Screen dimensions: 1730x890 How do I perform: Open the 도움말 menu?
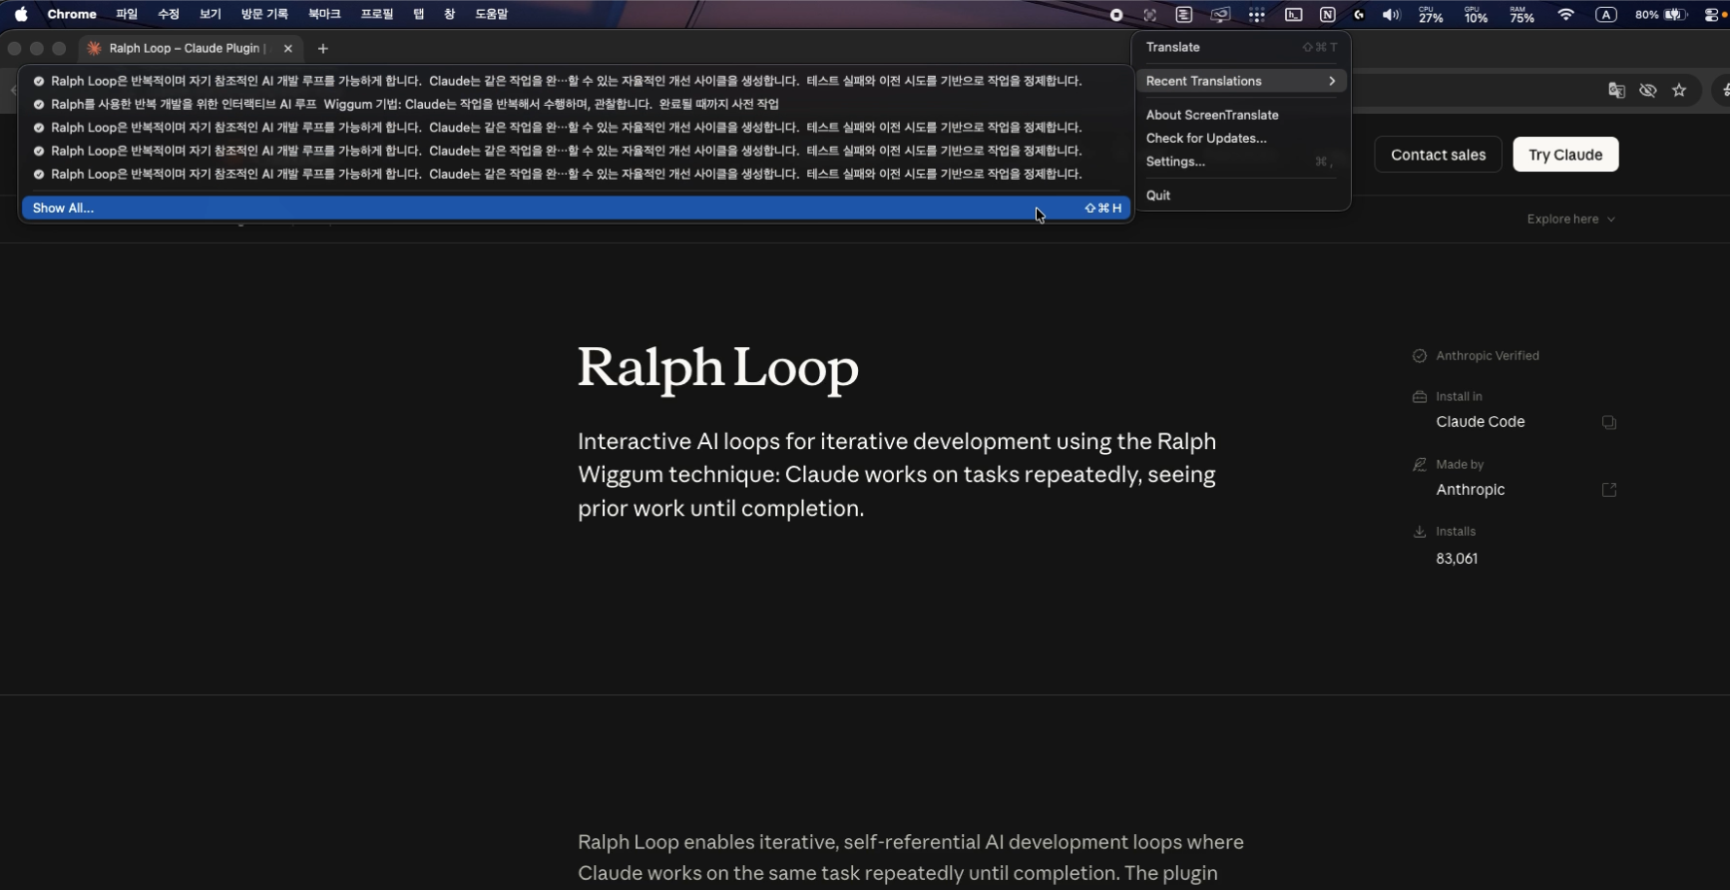point(492,15)
